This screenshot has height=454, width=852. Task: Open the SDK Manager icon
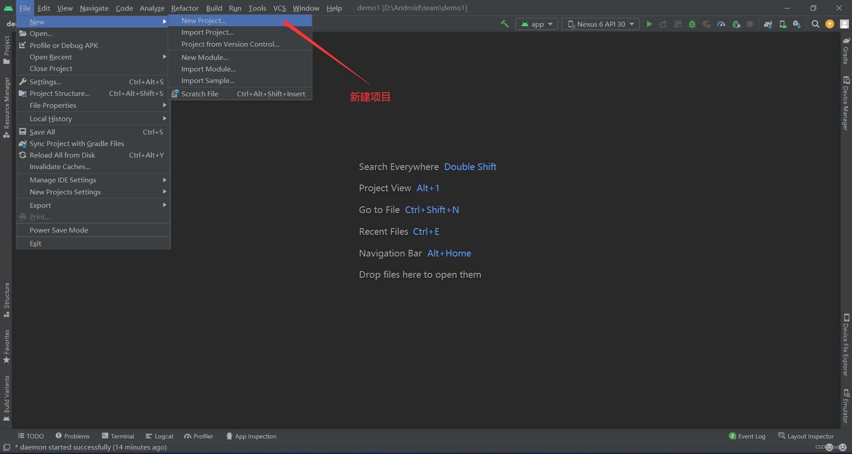(x=797, y=24)
